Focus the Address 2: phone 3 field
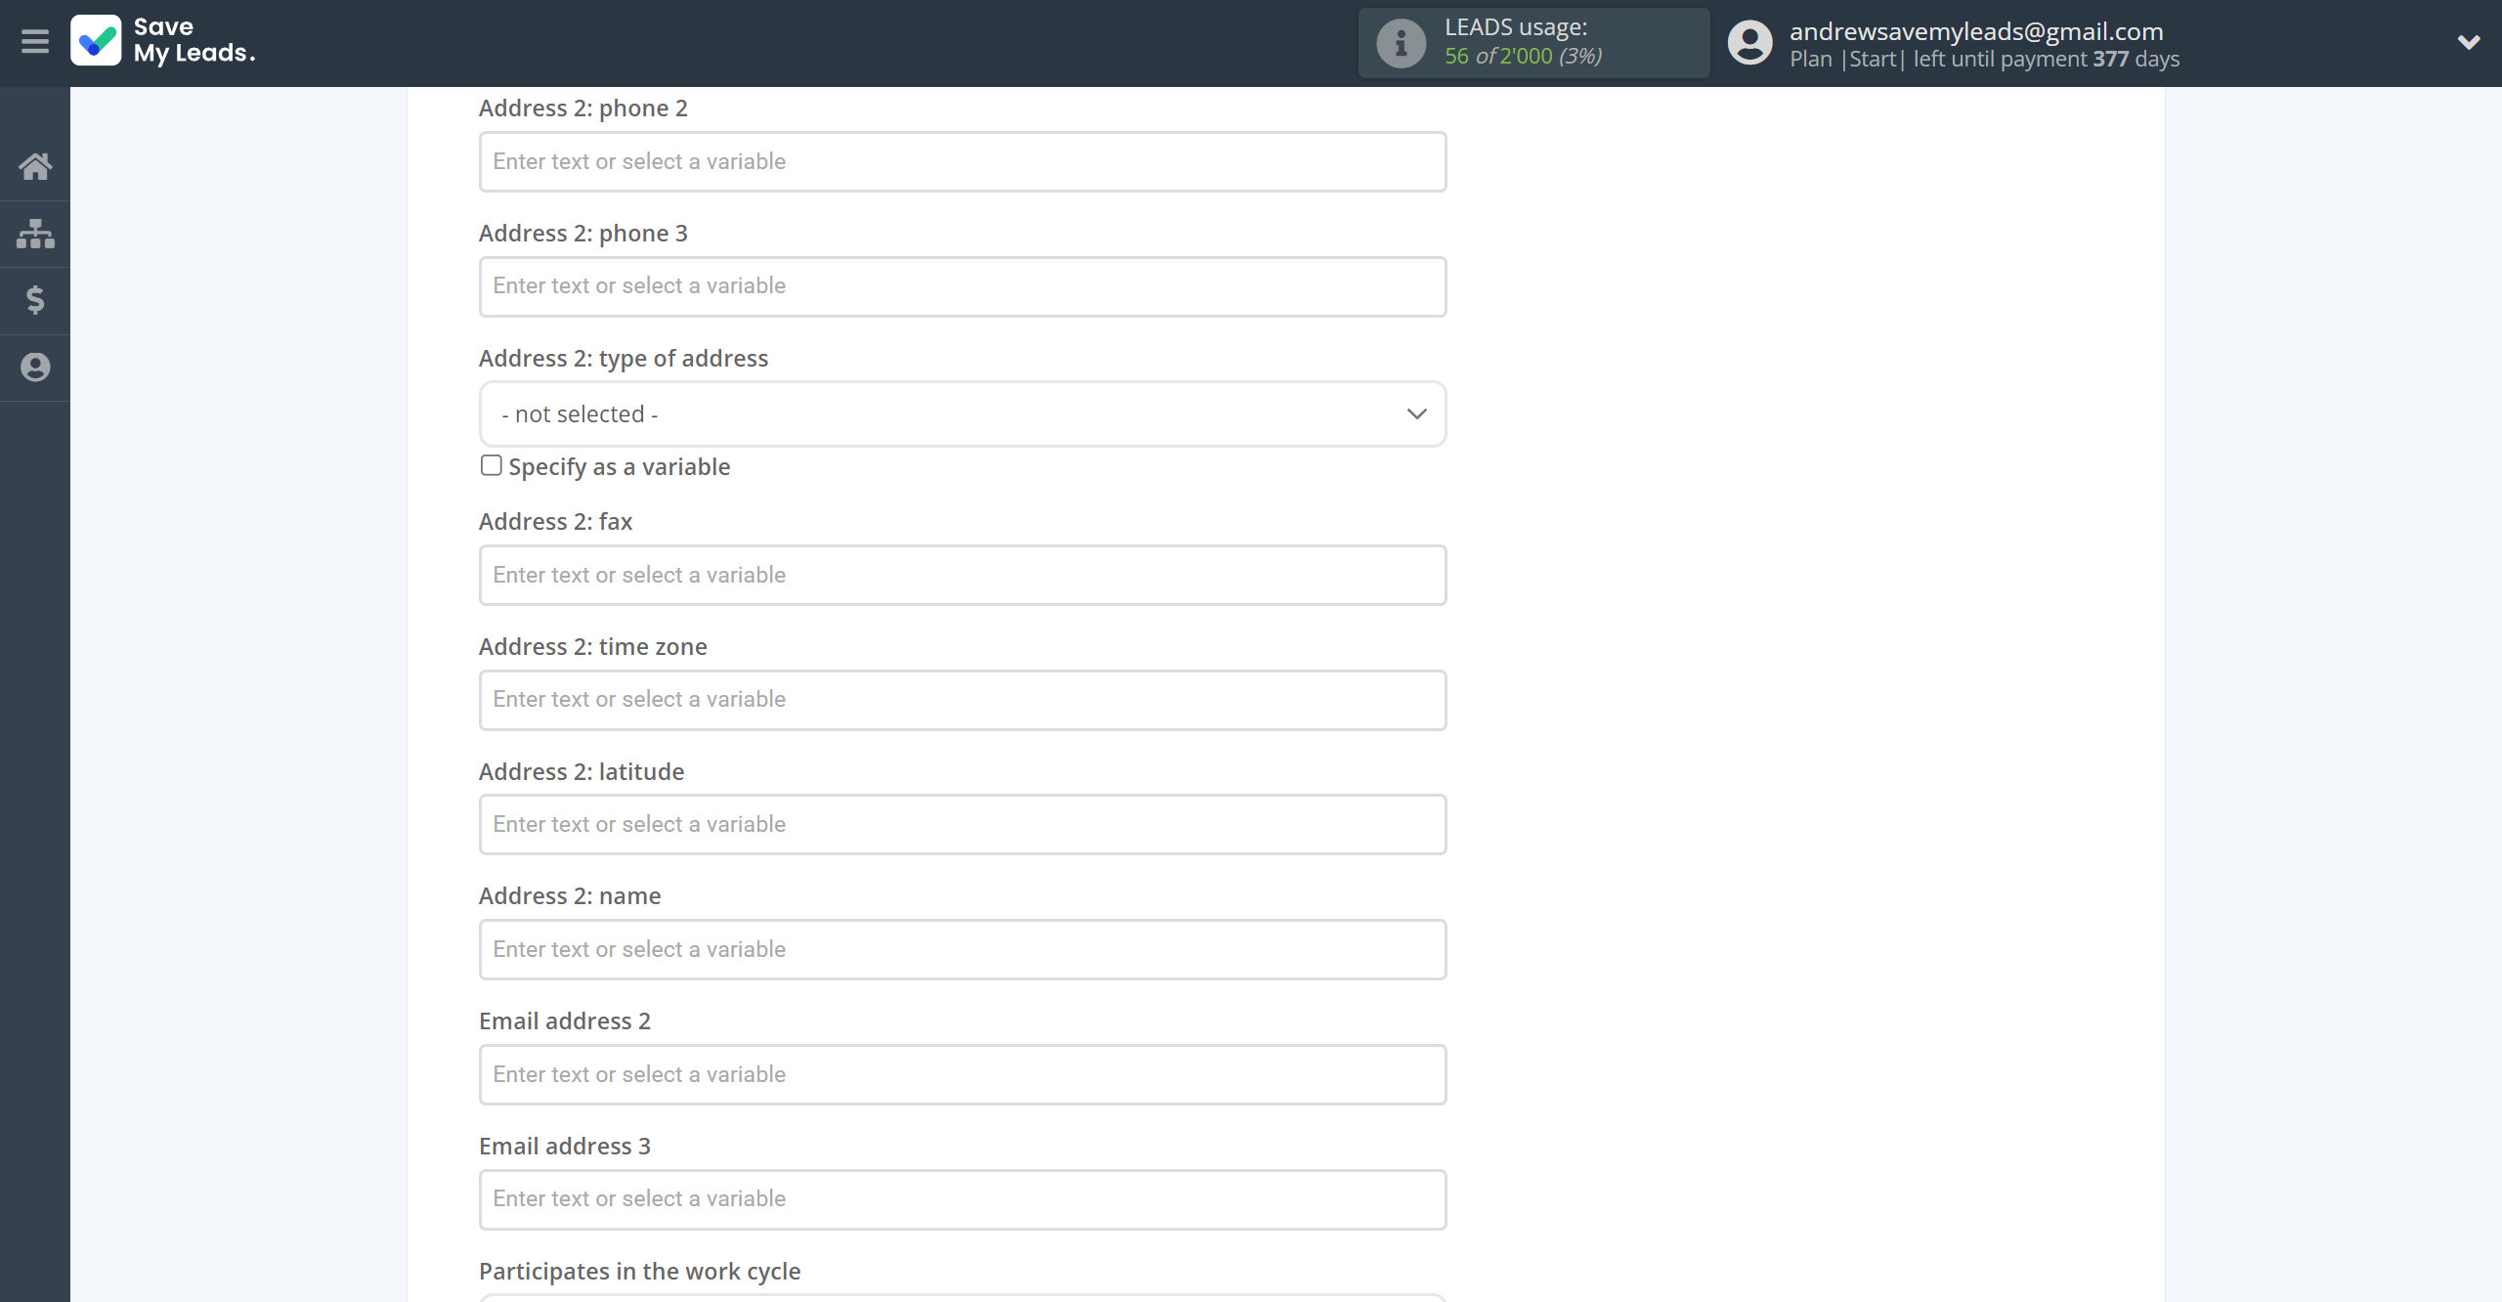2502x1302 pixels. click(x=962, y=286)
